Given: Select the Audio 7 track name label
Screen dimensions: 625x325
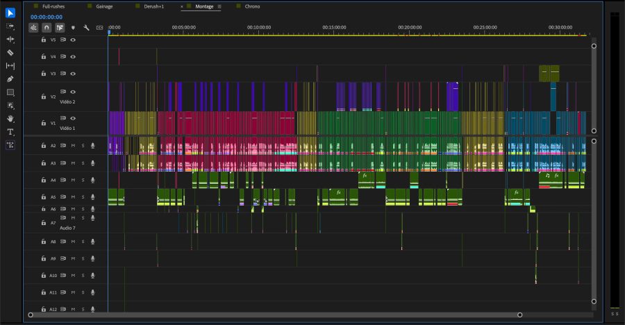Looking at the screenshot, I should click(x=67, y=228).
